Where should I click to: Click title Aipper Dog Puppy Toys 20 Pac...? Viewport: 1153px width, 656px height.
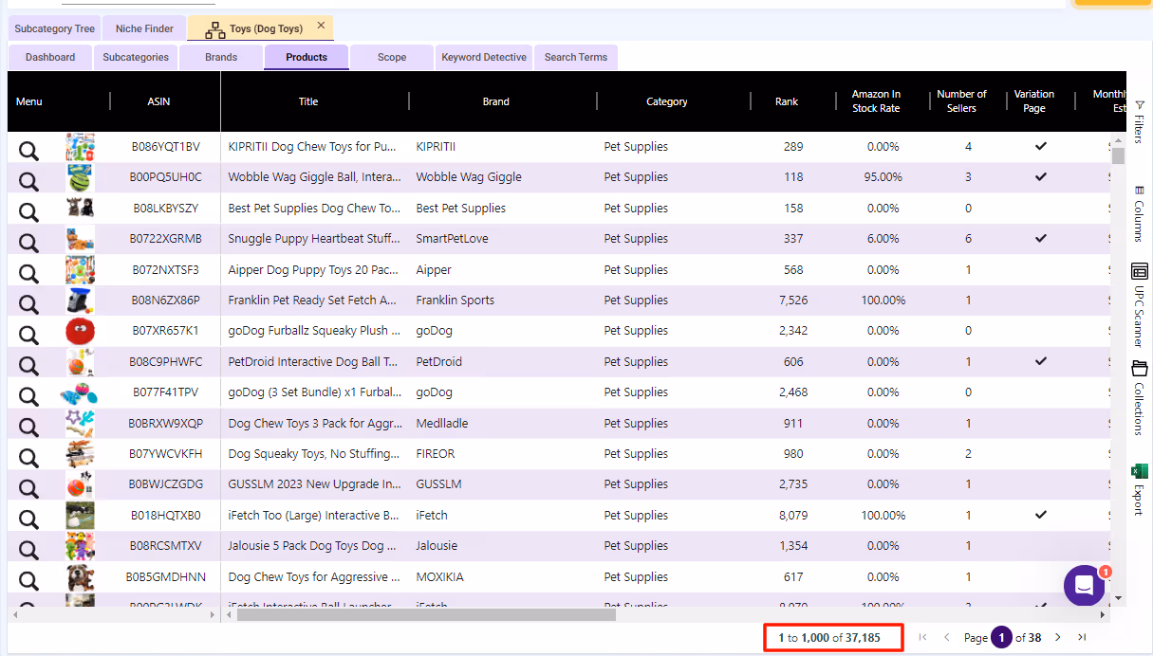coord(313,270)
